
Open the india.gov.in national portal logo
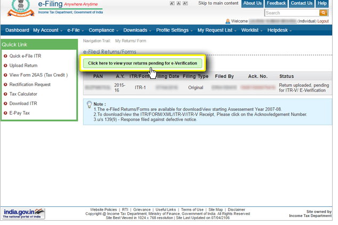pyautogui.click(x=23, y=213)
